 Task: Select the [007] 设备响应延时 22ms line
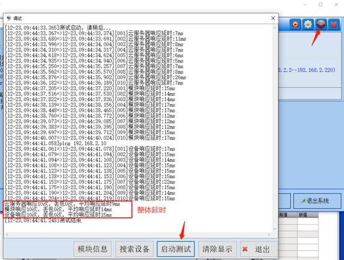[90, 182]
